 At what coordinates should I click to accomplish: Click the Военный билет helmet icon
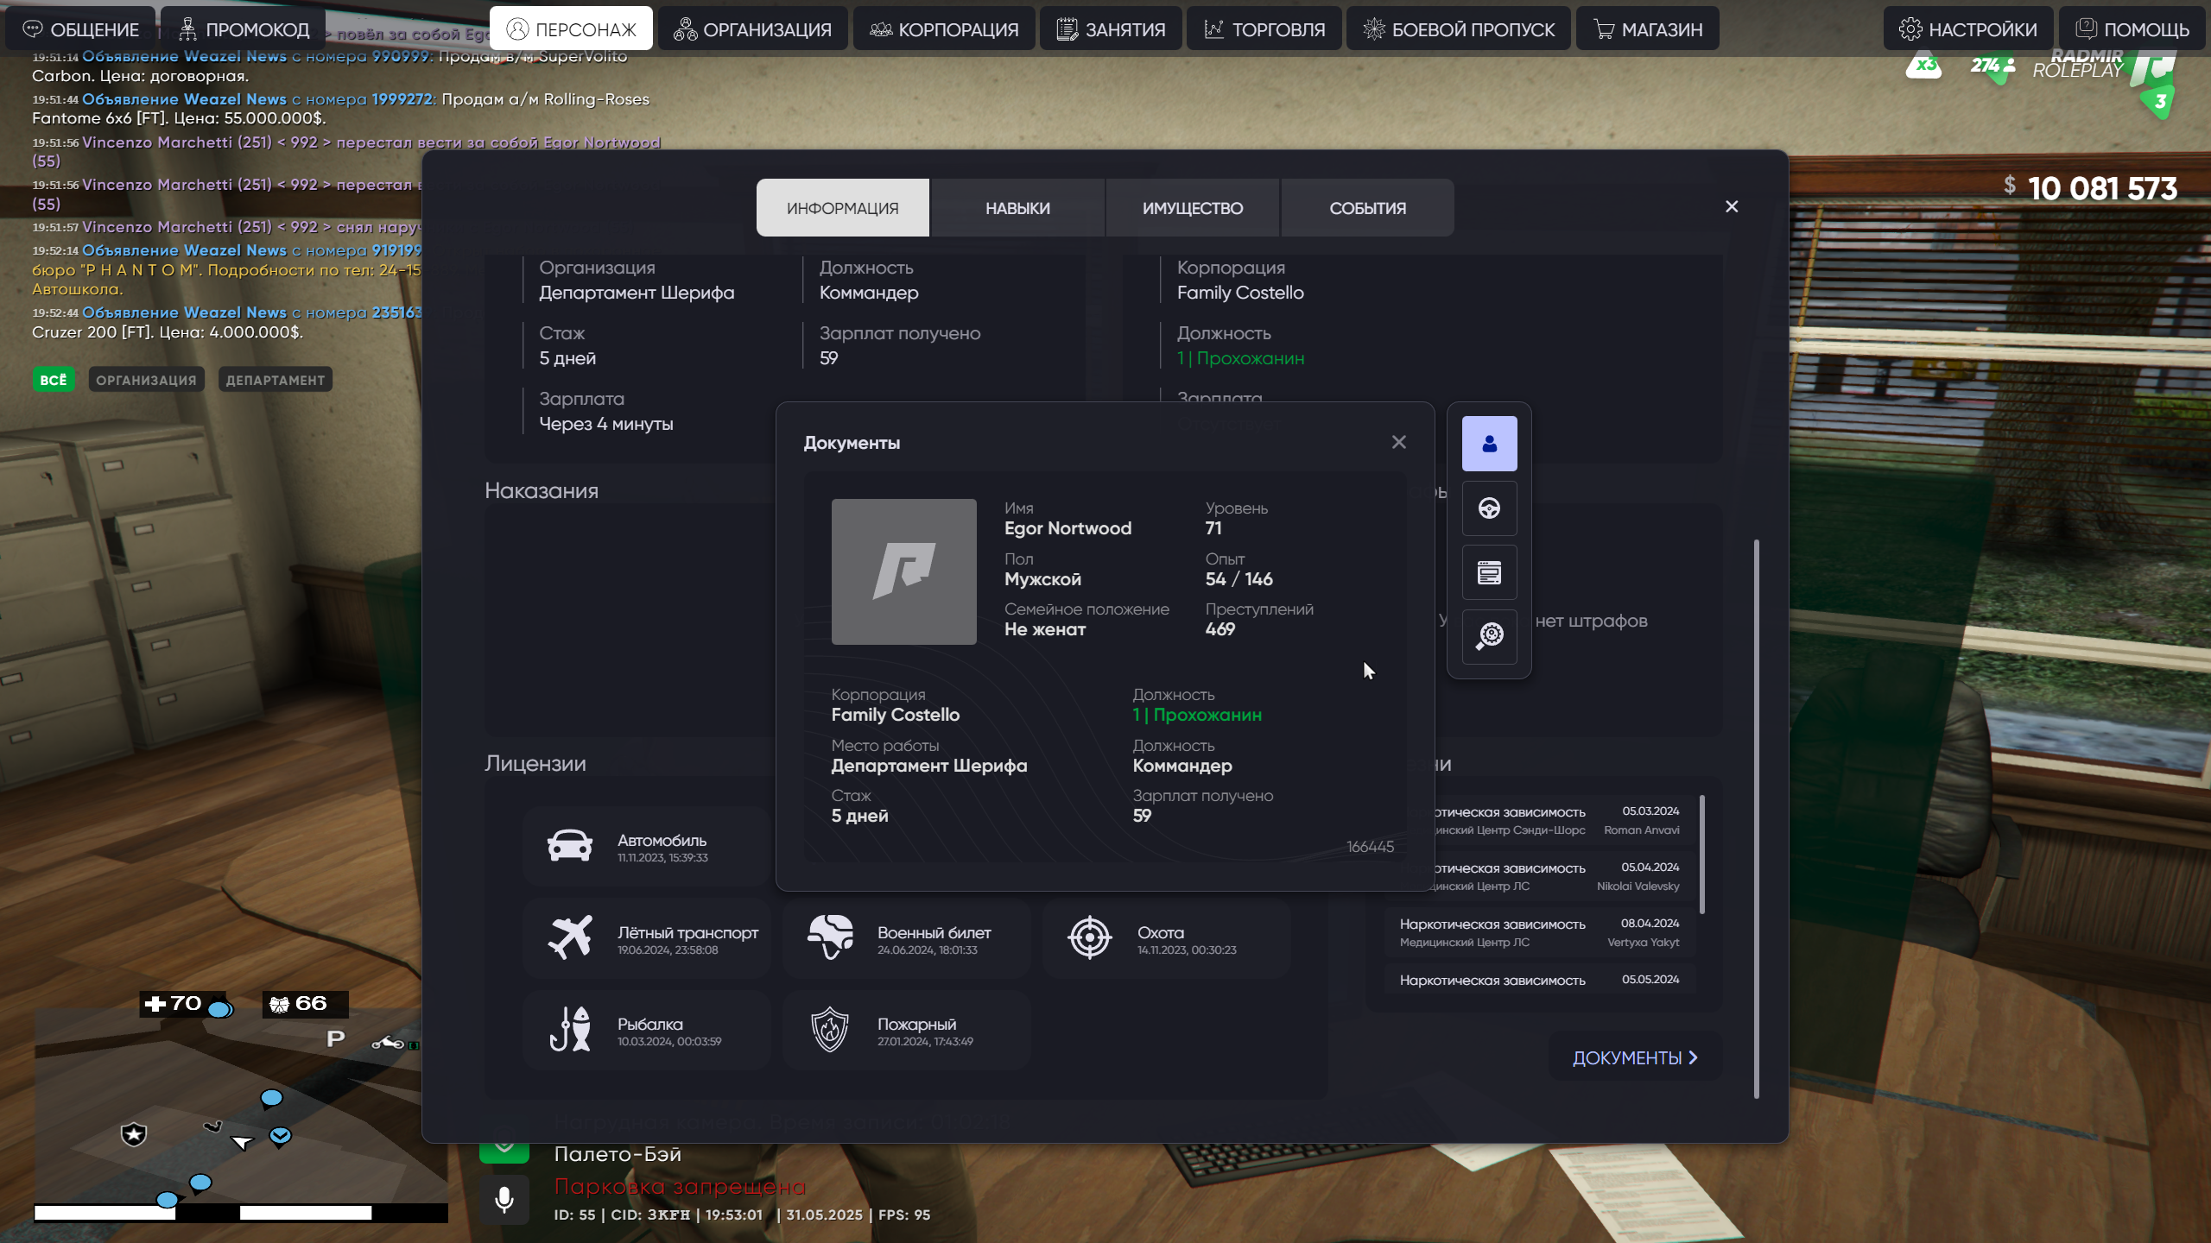coord(830,938)
